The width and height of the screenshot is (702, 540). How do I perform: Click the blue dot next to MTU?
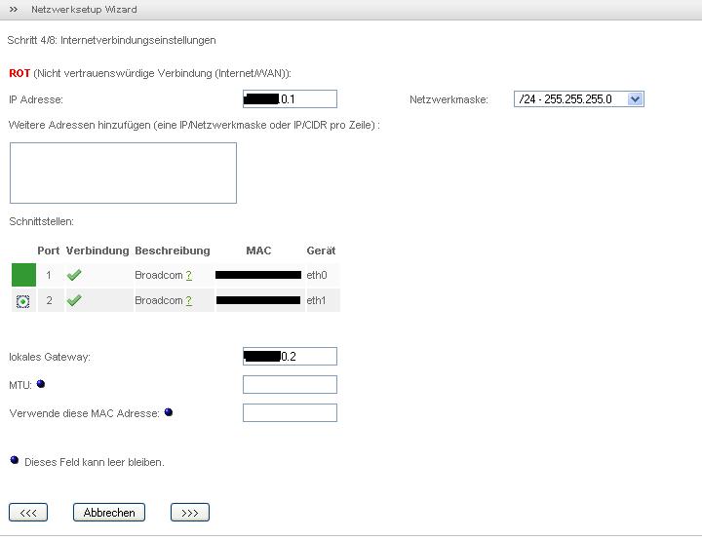click(43, 384)
